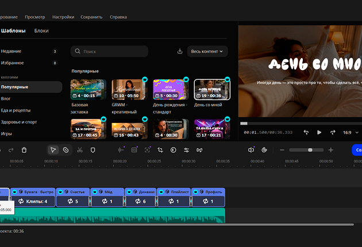Select the Влог category

point(6,99)
